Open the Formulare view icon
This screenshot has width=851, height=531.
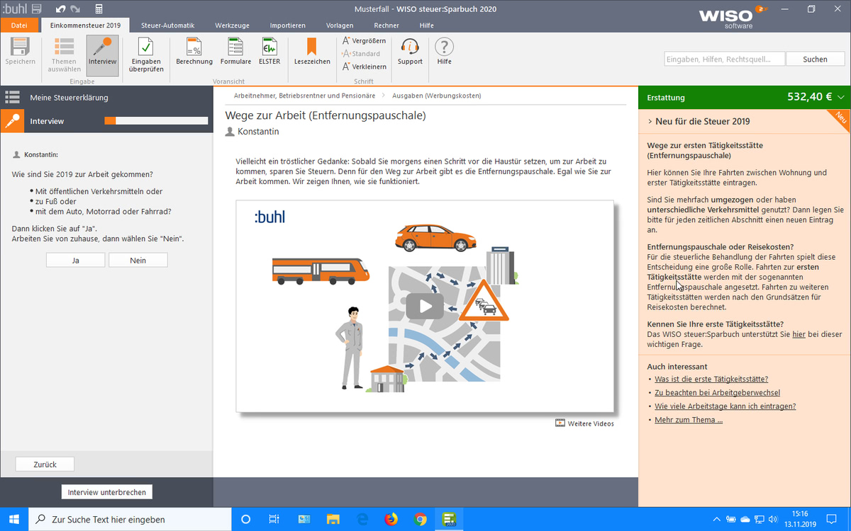(235, 47)
